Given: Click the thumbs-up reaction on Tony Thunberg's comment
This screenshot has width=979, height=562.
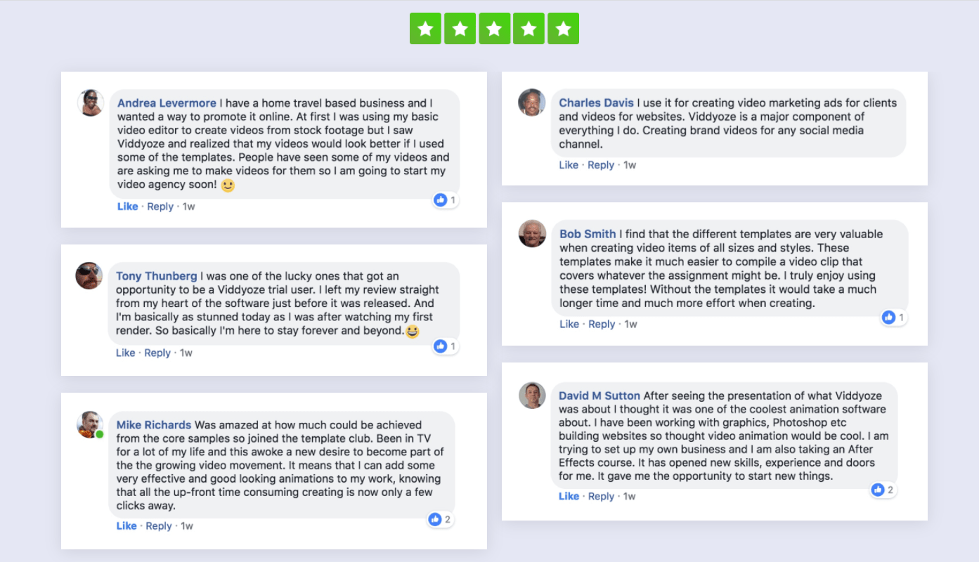Looking at the screenshot, I should (x=441, y=346).
